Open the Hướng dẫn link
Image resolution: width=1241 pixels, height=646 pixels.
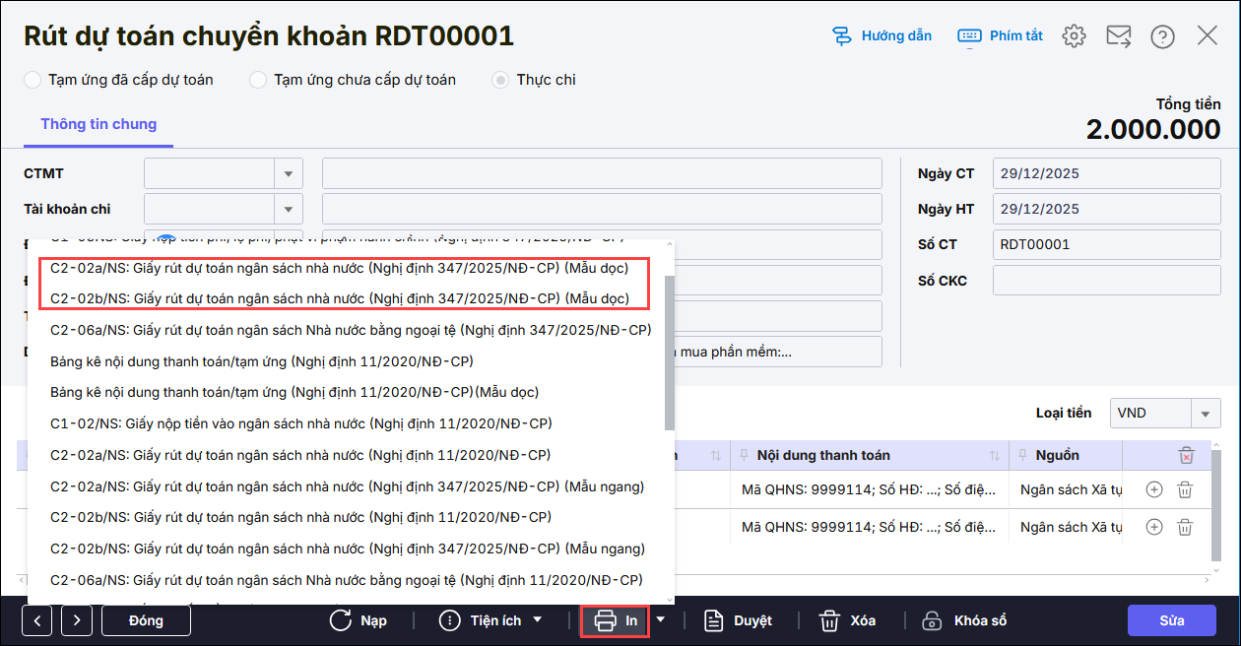pyautogui.click(x=882, y=36)
